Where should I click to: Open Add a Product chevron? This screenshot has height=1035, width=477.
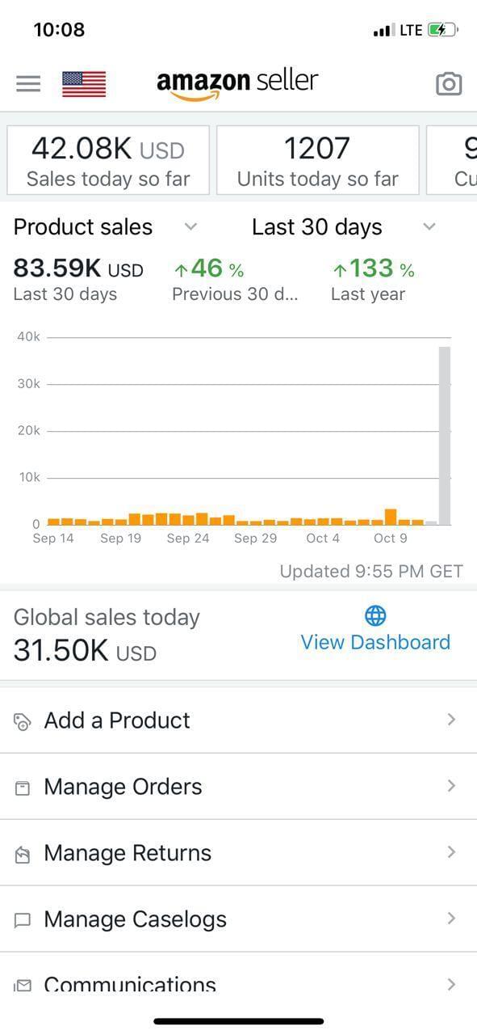(x=451, y=720)
